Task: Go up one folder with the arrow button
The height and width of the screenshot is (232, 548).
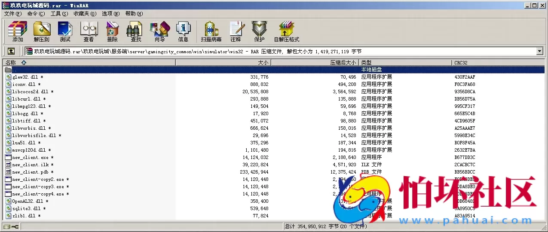Action: coord(11,51)
